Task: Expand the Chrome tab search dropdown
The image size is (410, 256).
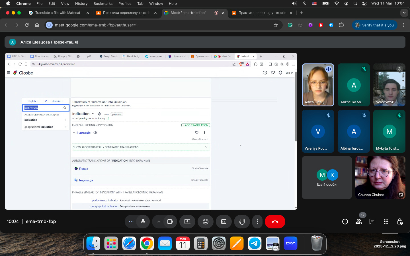Action: tap(404, 13)
